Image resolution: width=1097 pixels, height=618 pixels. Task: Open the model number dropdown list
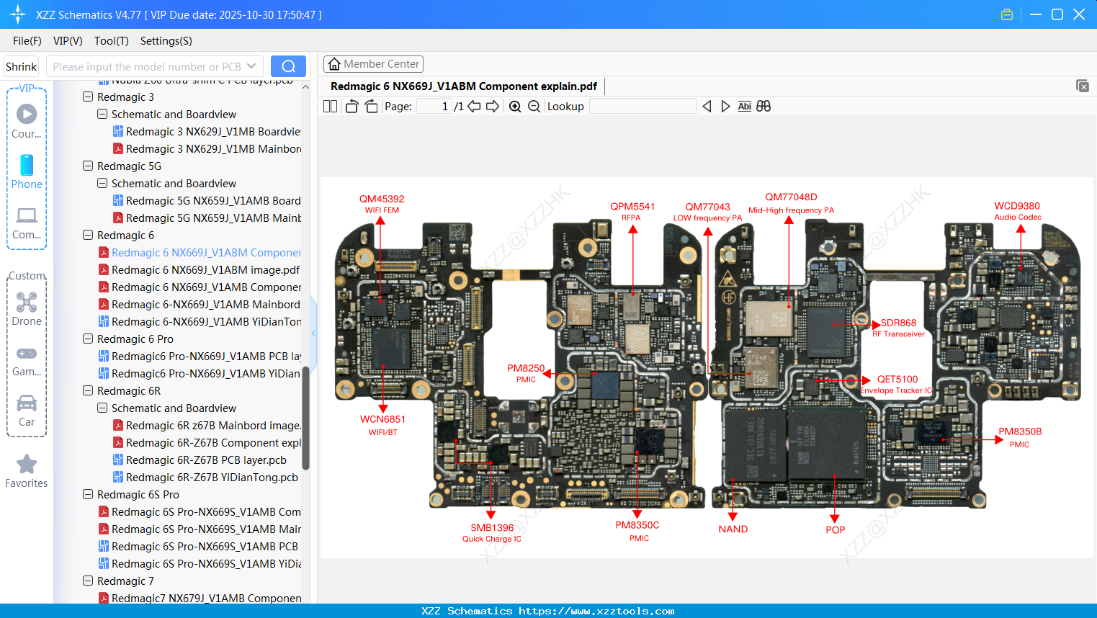(x=250, y=66)
